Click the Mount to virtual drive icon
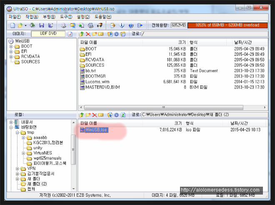The image size is (275, 205). click(91, 25)
